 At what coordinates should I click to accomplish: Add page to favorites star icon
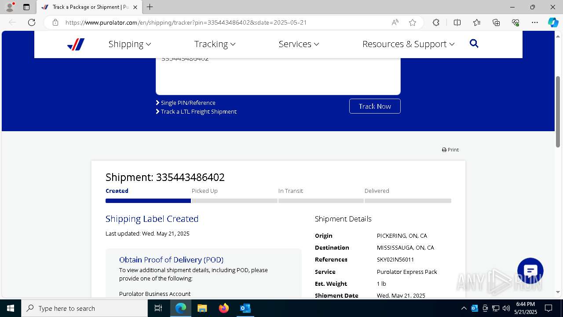413,22
